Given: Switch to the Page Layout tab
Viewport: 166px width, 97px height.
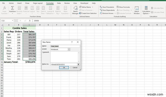Looking at the screenshot, I should click(x=38, y=3).
